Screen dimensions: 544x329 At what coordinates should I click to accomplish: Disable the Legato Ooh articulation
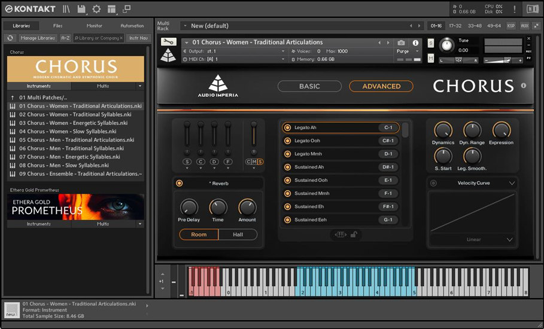coord(287,141)
